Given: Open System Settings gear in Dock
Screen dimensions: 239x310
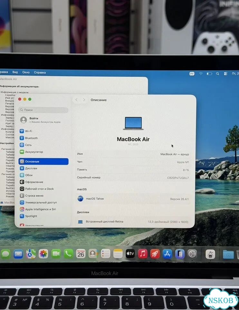Looking at the screenshot, I should 192,254.
